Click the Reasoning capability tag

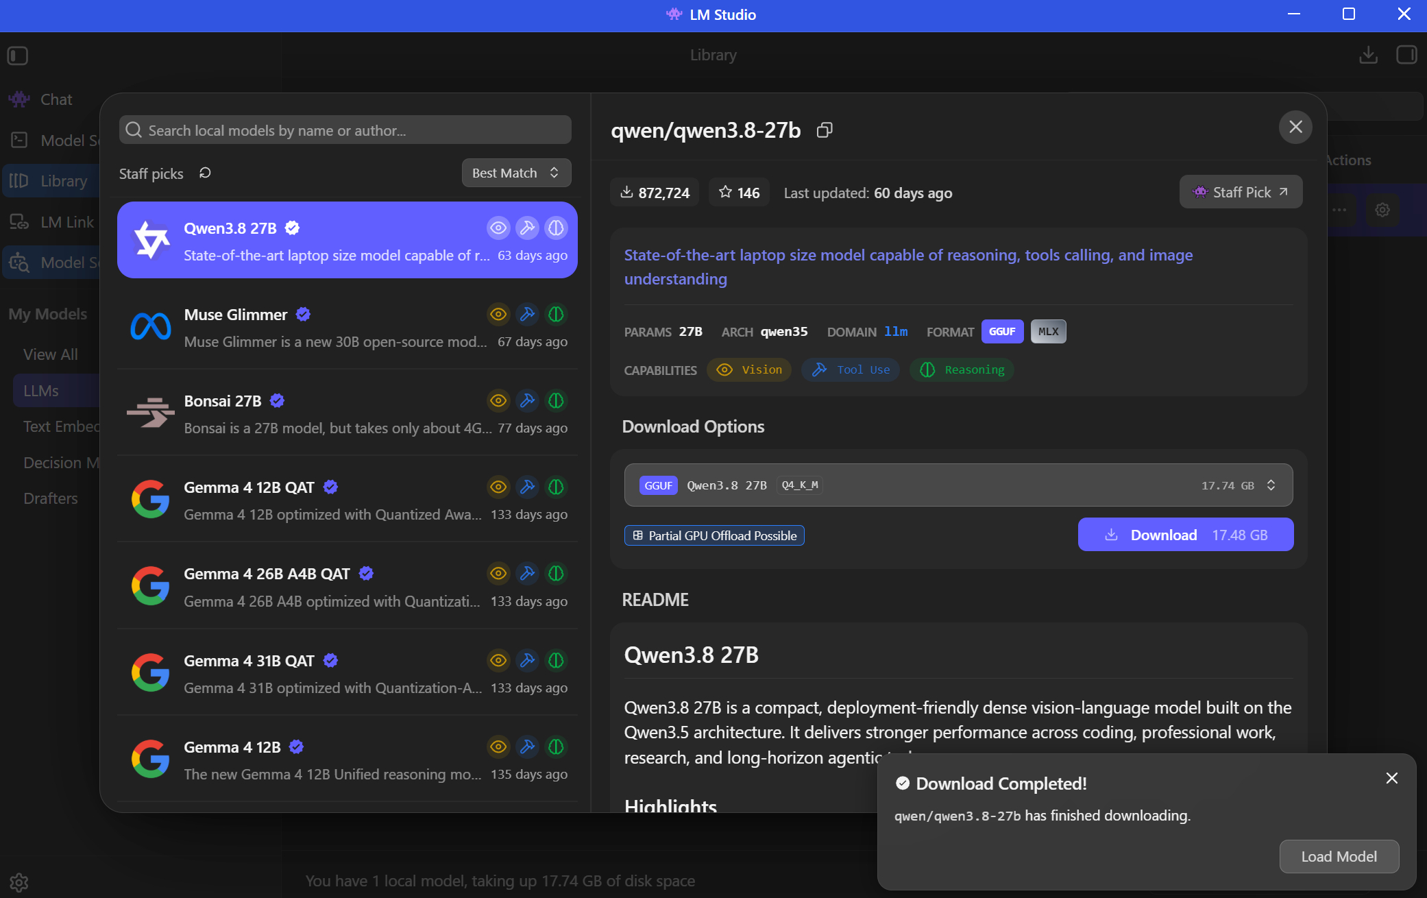962,370
